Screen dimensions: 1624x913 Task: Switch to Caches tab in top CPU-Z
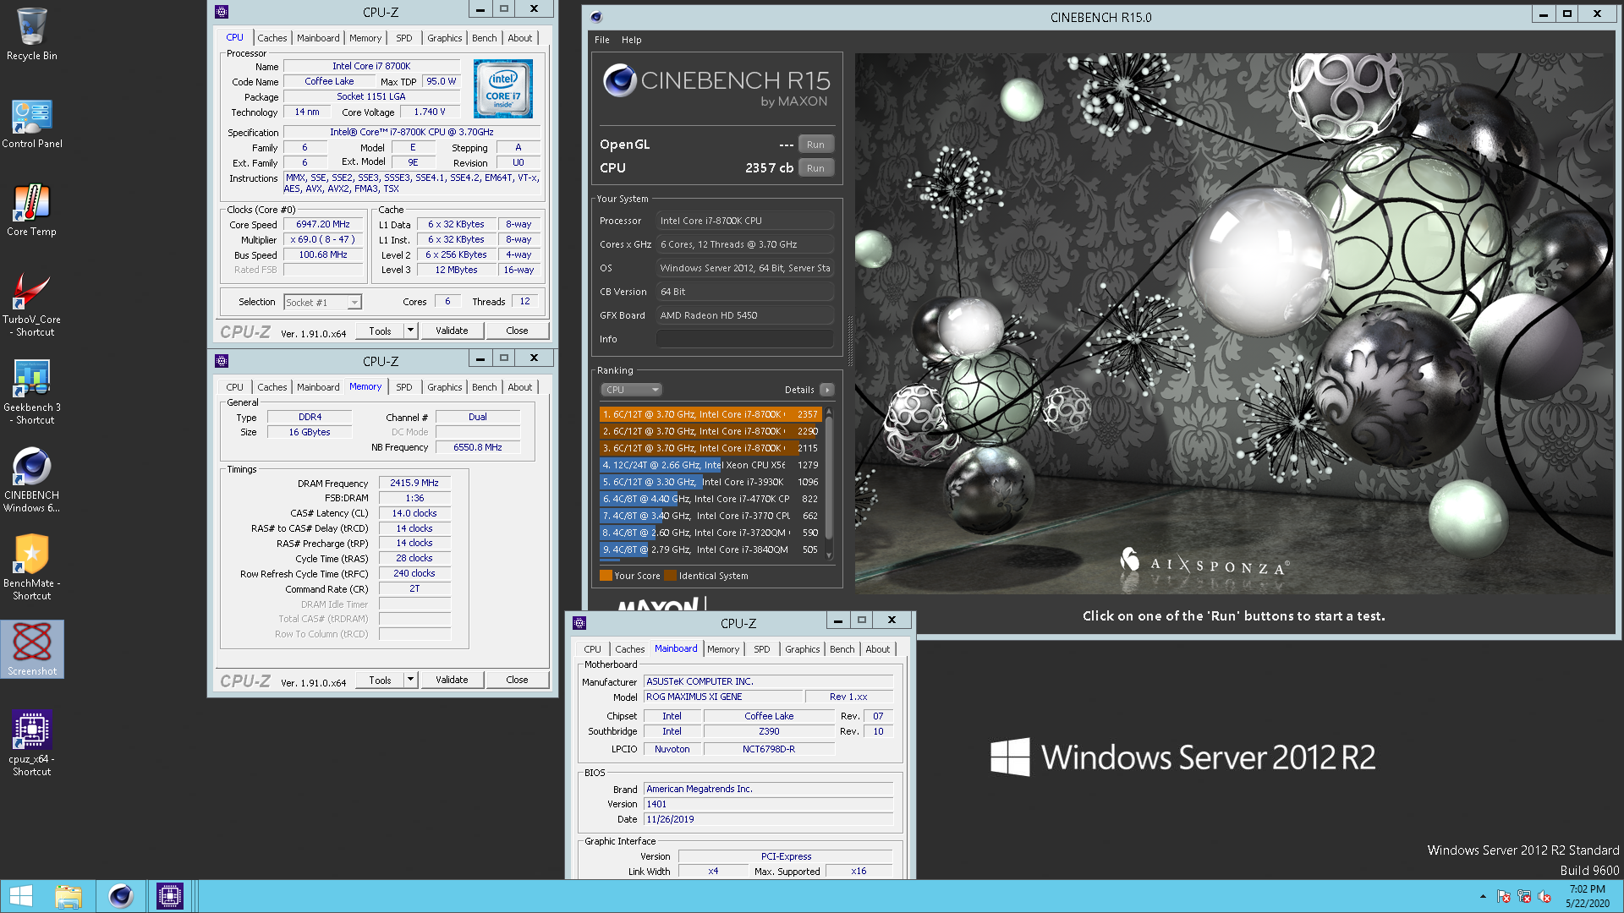coord(272,38)
